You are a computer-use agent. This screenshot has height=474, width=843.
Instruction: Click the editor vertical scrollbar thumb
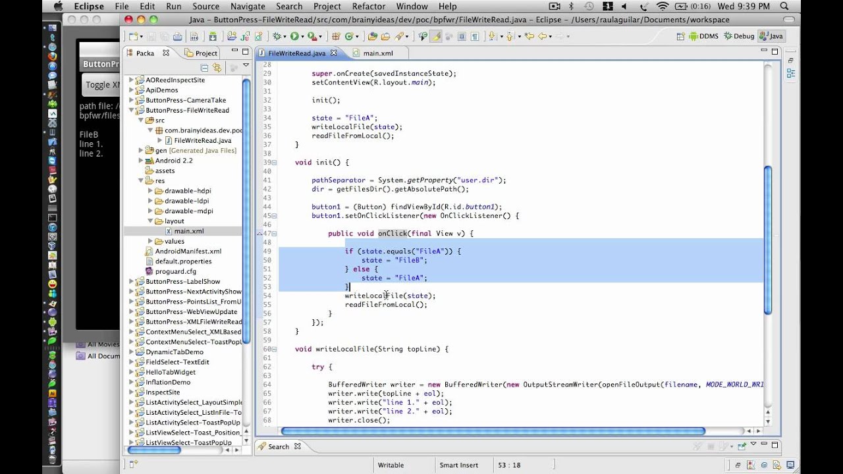[x=767, y=241]
